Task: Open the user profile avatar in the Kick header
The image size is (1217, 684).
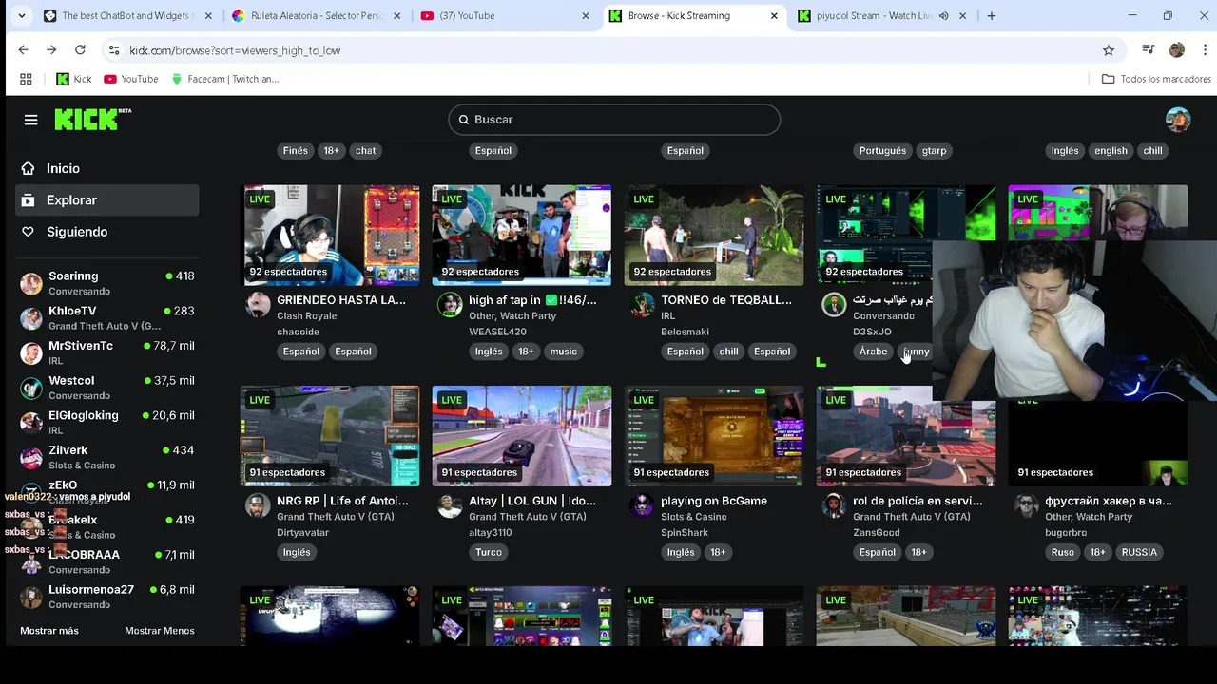Action: [1178, 120]
